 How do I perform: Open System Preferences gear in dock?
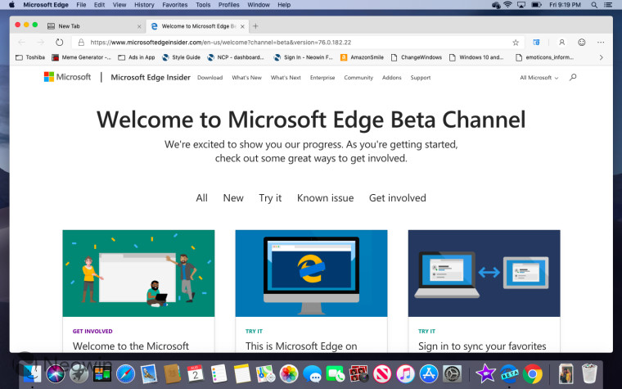pos(453,373)
